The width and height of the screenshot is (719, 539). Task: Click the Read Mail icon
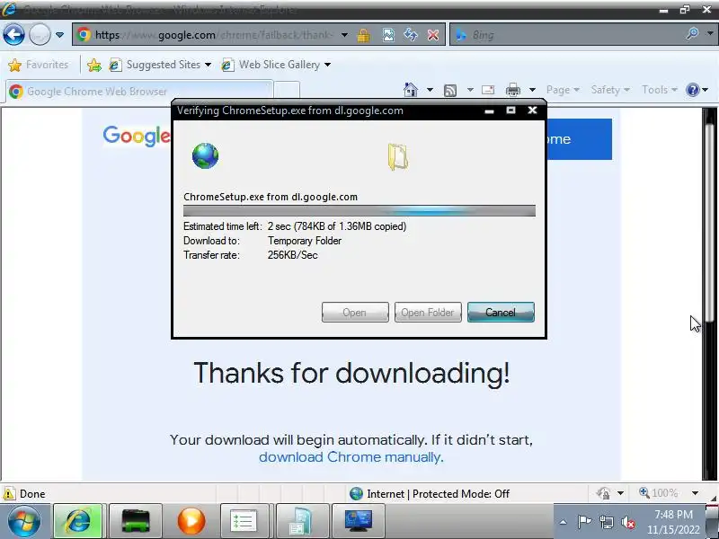[488, 90]
